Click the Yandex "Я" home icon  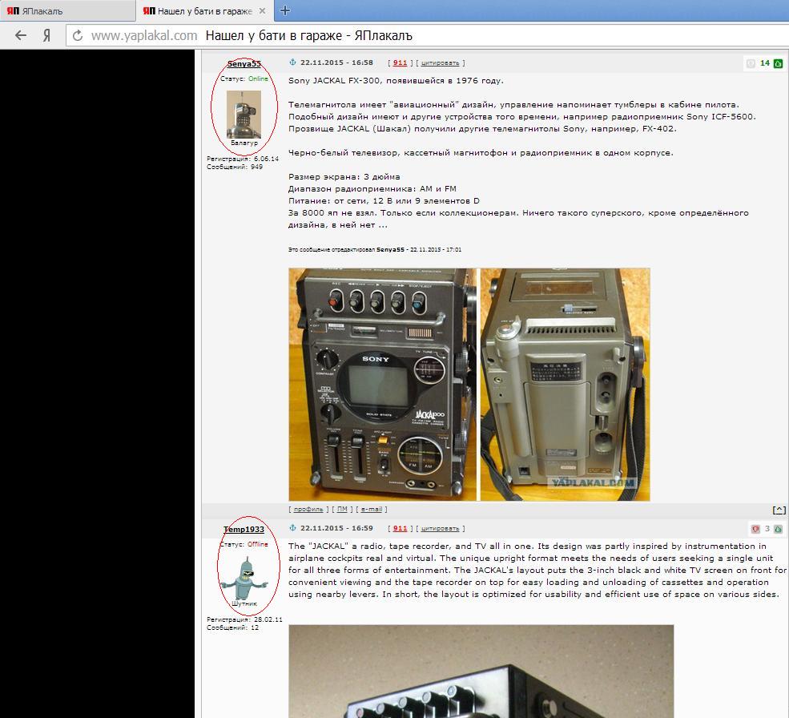pyautogui.click(x=47, y=35)
